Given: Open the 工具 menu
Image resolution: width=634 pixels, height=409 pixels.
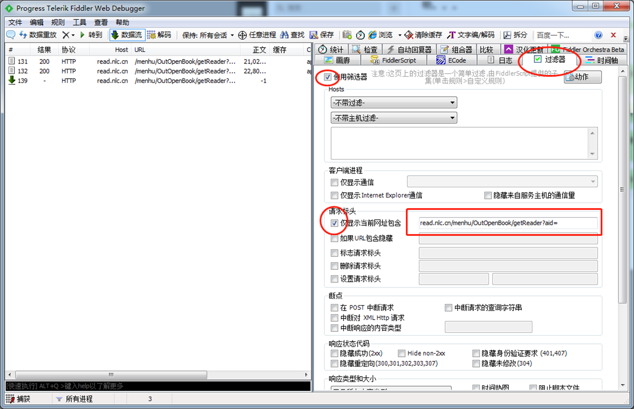Looking at the screenshot, I should coord(80,22).
